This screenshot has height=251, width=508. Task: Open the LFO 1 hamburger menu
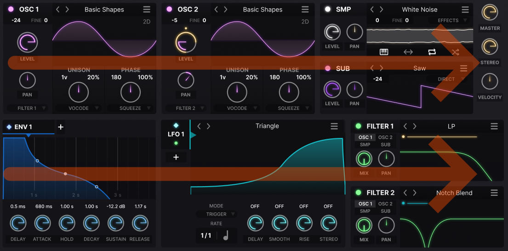click(x=334, y=126)
